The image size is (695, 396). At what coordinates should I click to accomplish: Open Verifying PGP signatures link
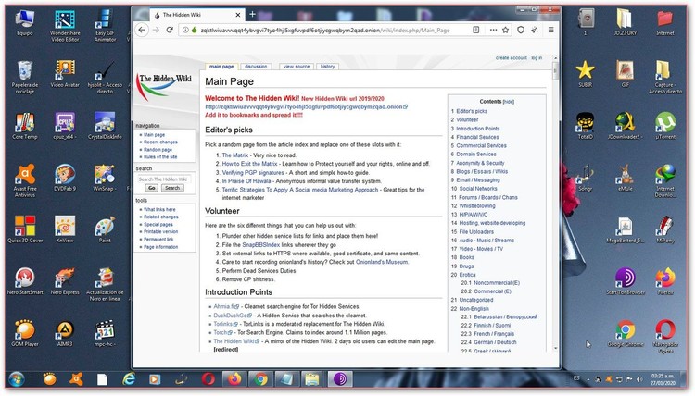pyautogui.click(x=253, y=173)
